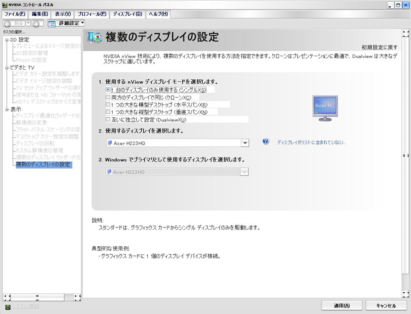
Task: Select ビデオ イメージ設定の調整 tree item
Action: pyautogui.click(x=44, y=81)
